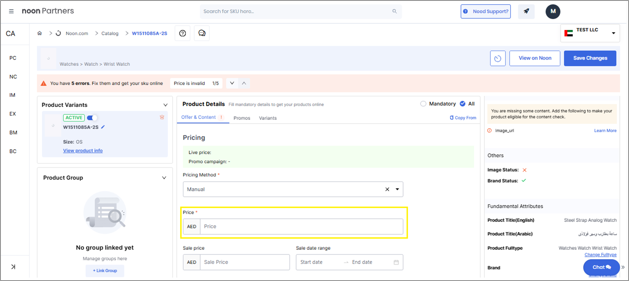Toggle the ACTIVE variant switch
The height and width of the screenshot is (281, 629).
coord(92,118)
